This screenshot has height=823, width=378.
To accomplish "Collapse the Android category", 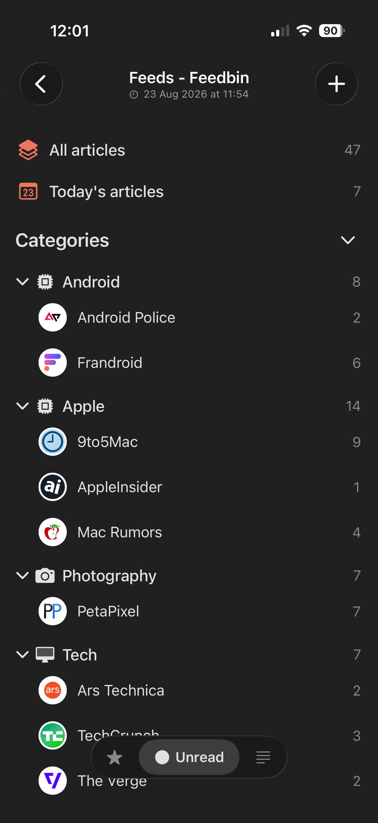I will tap(22, 282).
